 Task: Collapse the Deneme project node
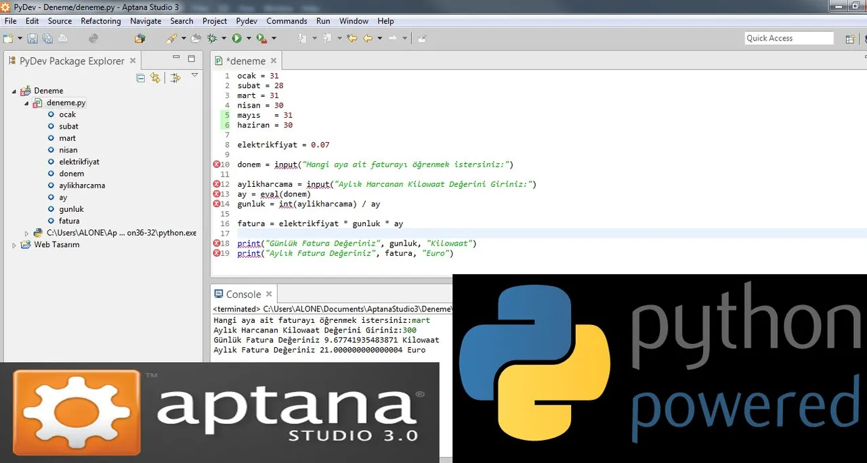point(14,91)
